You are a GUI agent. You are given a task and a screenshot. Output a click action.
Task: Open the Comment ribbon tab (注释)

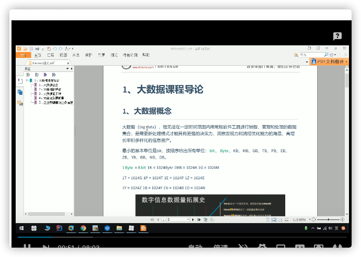pos(51,55)
